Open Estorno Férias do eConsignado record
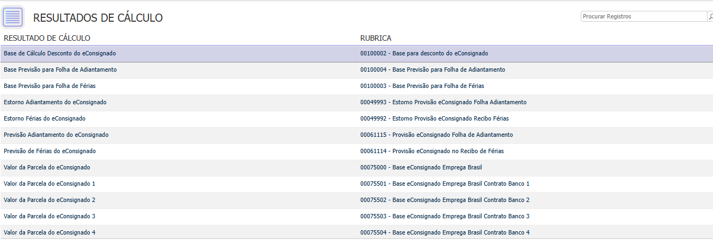 tap(45, 119)
